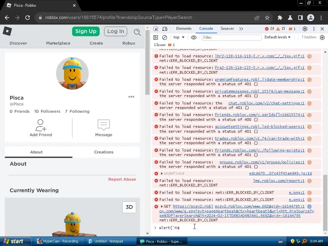328x246 pixels.
Task: Close the DevTools panel
Action: (322, 29)
